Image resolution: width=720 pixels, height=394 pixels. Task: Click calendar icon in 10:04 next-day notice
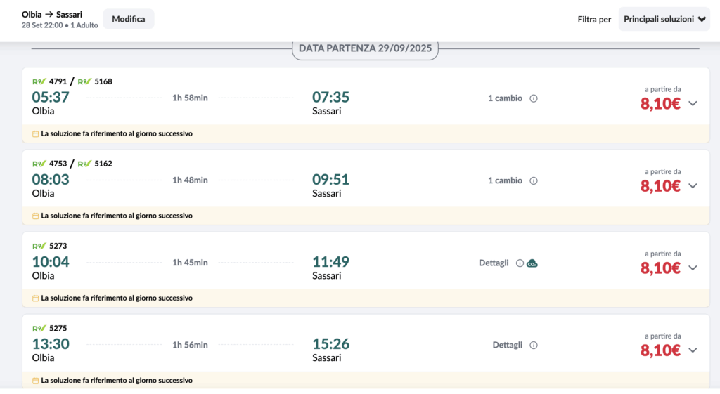[x=36, y=298]
